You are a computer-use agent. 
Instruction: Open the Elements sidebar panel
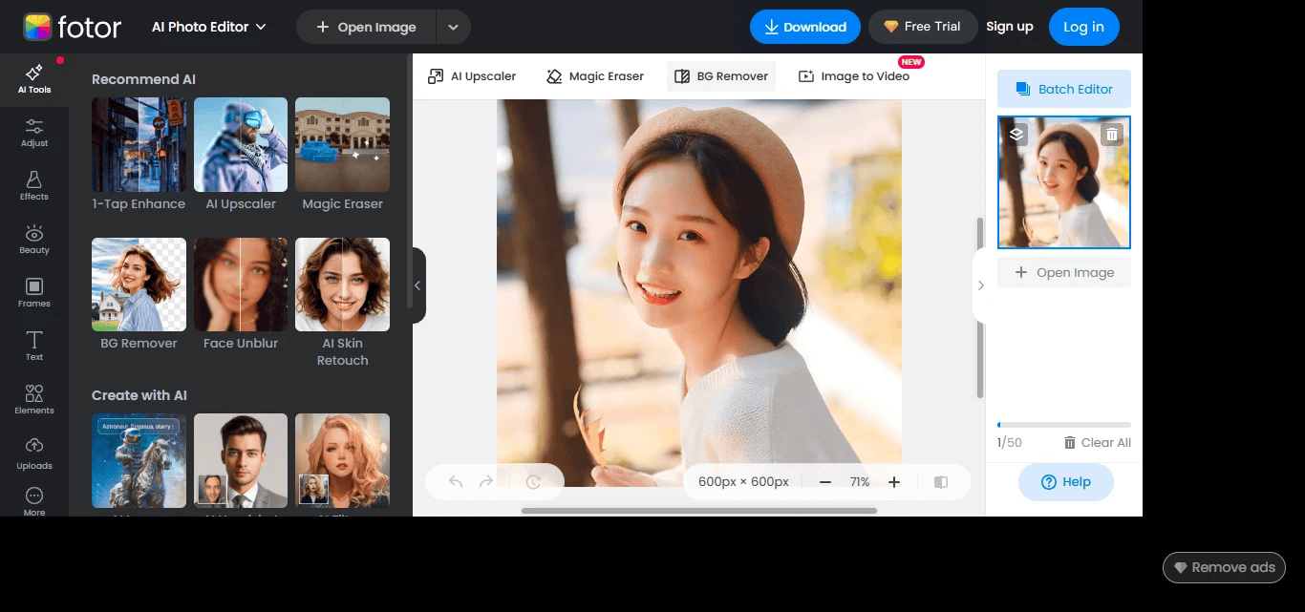coord(34,401)
